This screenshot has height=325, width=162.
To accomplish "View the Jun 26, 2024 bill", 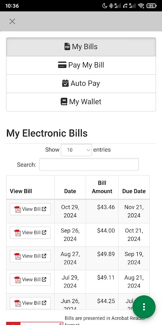I will tap(30, 303).
